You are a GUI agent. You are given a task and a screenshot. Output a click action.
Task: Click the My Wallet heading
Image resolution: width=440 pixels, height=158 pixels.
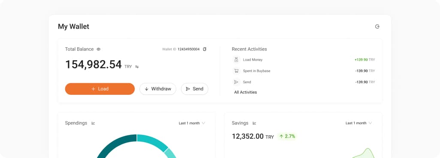pyautogui.click(x=73, y=26)
